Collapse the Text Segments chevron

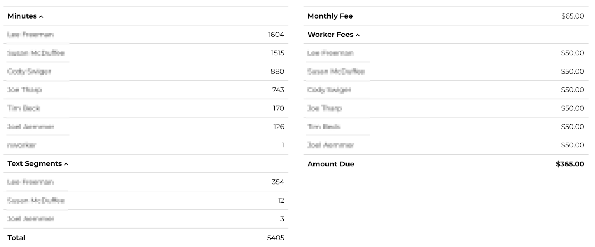coord(66,164)
